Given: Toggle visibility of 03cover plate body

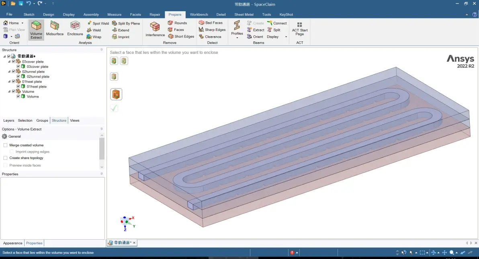Looking at the screenshot, I should click(18, 66).
